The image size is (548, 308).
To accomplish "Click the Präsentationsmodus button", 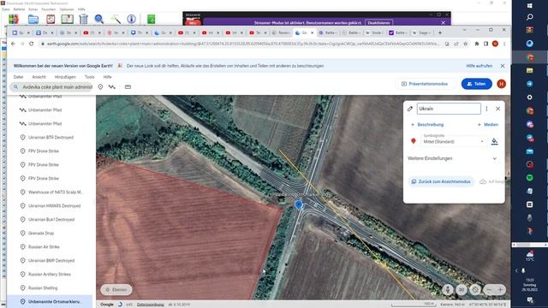I will [x=425, y=84].
